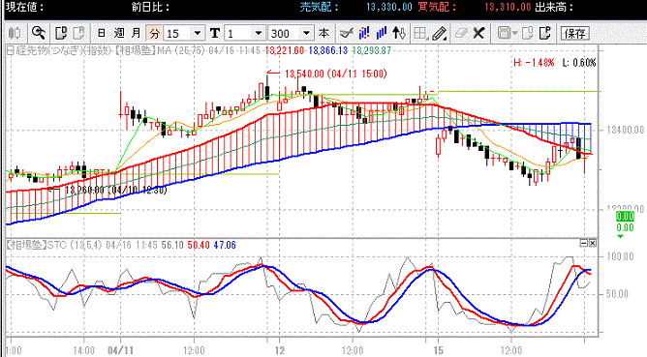Image resolution: width=647 pixels, height=357 pixels.
Task: Click the black X delete icon
Action: (478, 33)
